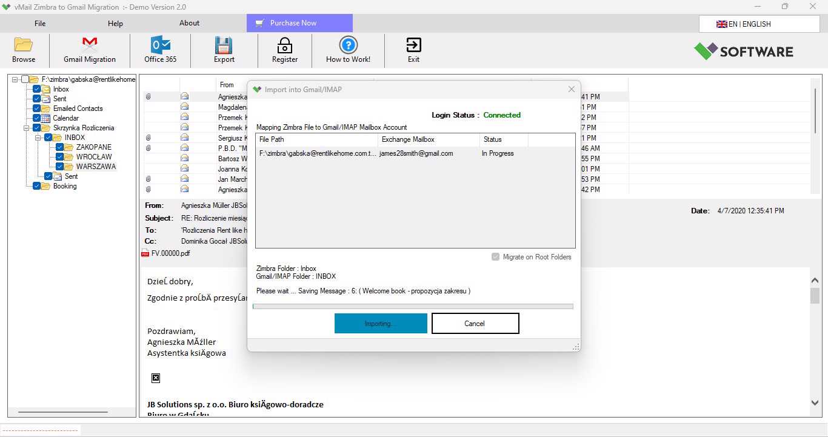Viewport: 828px width, 437px height.
Task: Collapse the Skrzynka Rozliczenia tree node
Action: (27, 128)
